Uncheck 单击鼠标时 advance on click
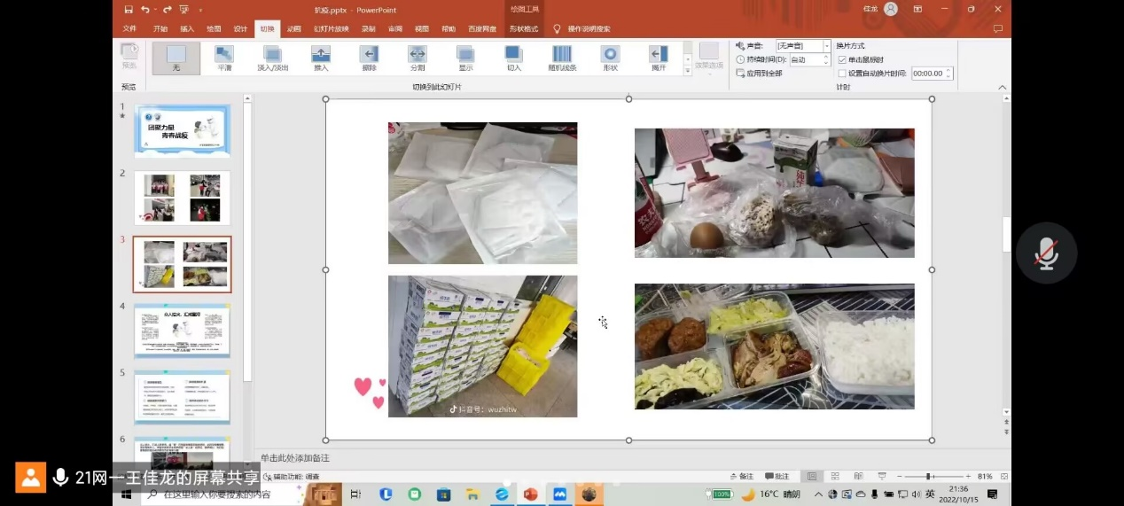 842,59
